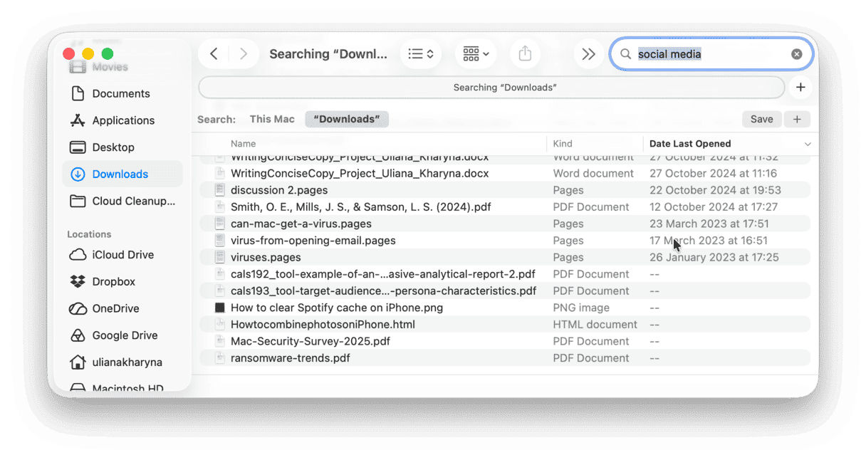Image resolution: width=866 pixels, height=460 pixels.
Task: Sort by the Kind column
Action: pyautogui.click(x=562, y=144)
